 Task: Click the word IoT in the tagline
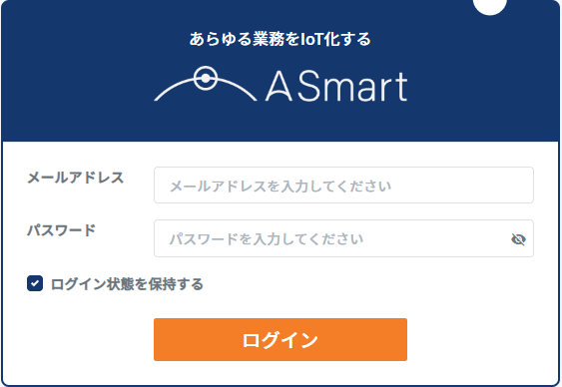(311, 39)
